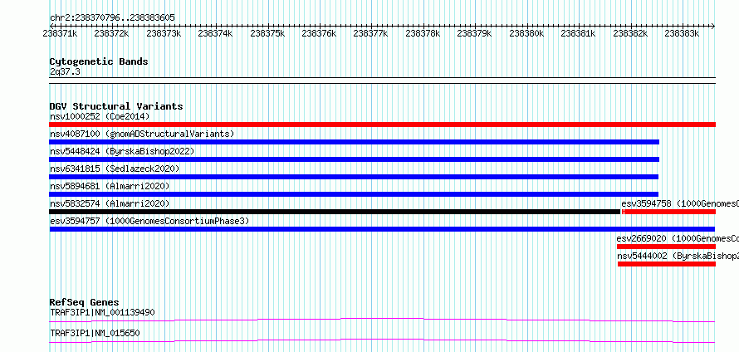
Task: Click the blue esv3594757 variant bar
Action: pyautogui.click(x=382, y=229)
